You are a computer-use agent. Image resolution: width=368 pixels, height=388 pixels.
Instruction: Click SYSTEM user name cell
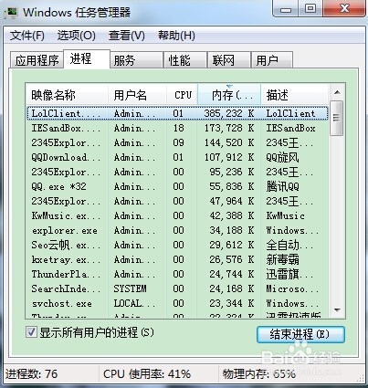[x=131, y=288]
